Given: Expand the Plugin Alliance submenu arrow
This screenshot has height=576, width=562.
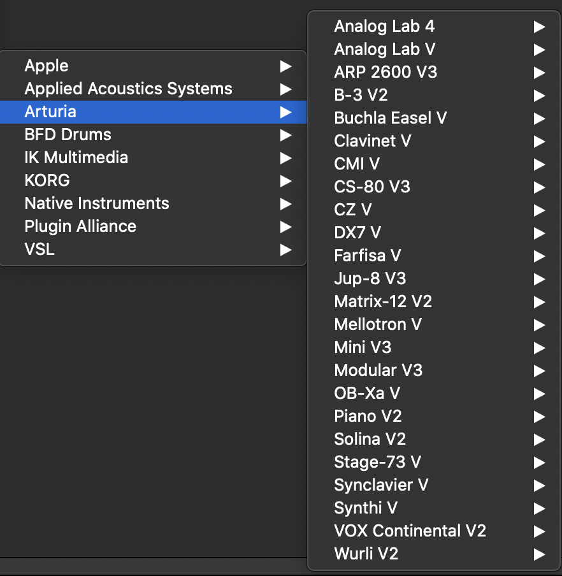Looking at the screenshot, I should tap(285, 226).
